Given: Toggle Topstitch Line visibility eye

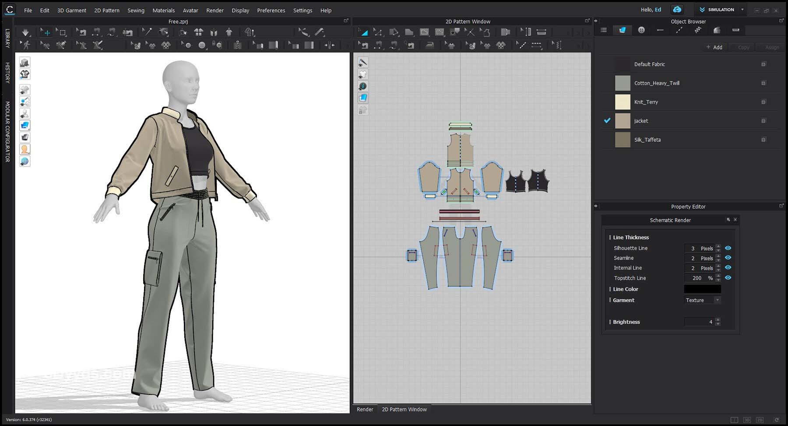Looking at the screenshot, I should pyautogui.click(x=728, y=278).
